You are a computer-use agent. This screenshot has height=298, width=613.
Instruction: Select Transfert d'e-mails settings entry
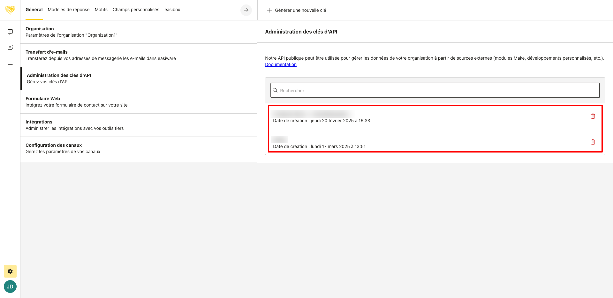click(x=139, y=55)
